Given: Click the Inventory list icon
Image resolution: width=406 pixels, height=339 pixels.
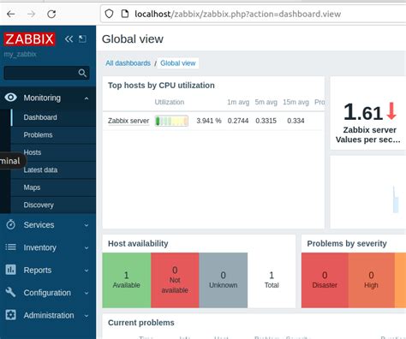Looking at the screenshot, I should [x=10, y=247].
